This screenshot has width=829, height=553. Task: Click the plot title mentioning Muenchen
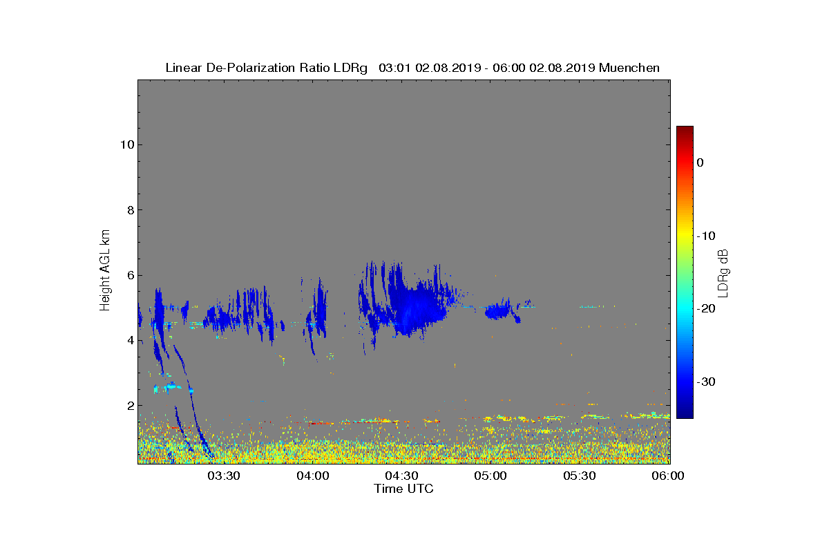pyautogui.click(x=412, y=68)
